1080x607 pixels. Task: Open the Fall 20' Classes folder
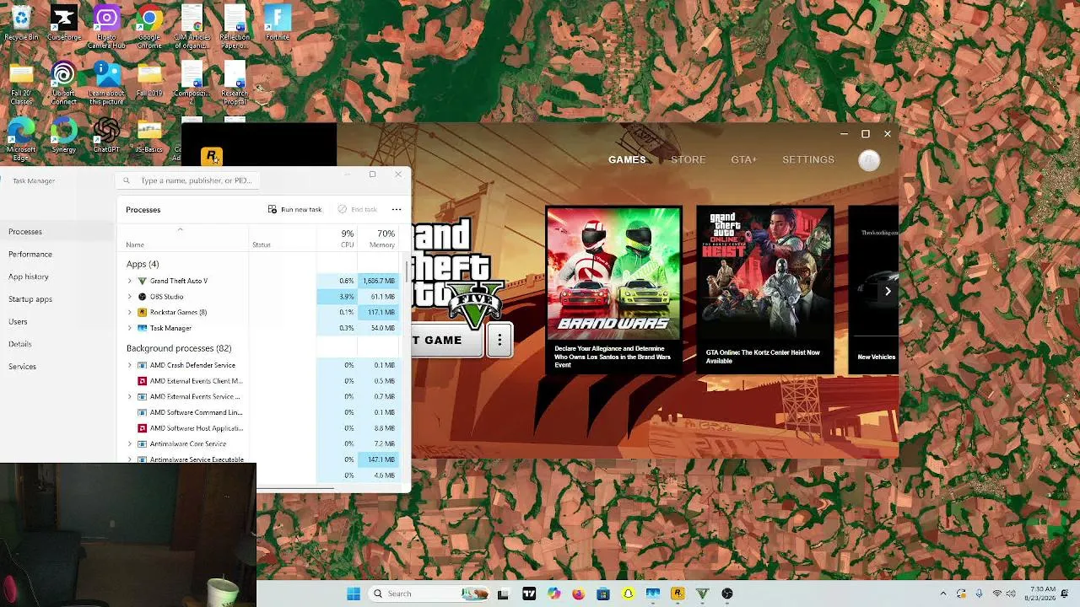point(21,85)
